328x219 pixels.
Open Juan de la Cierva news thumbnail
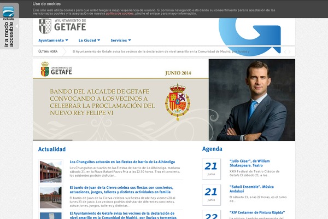coord(51,197)
